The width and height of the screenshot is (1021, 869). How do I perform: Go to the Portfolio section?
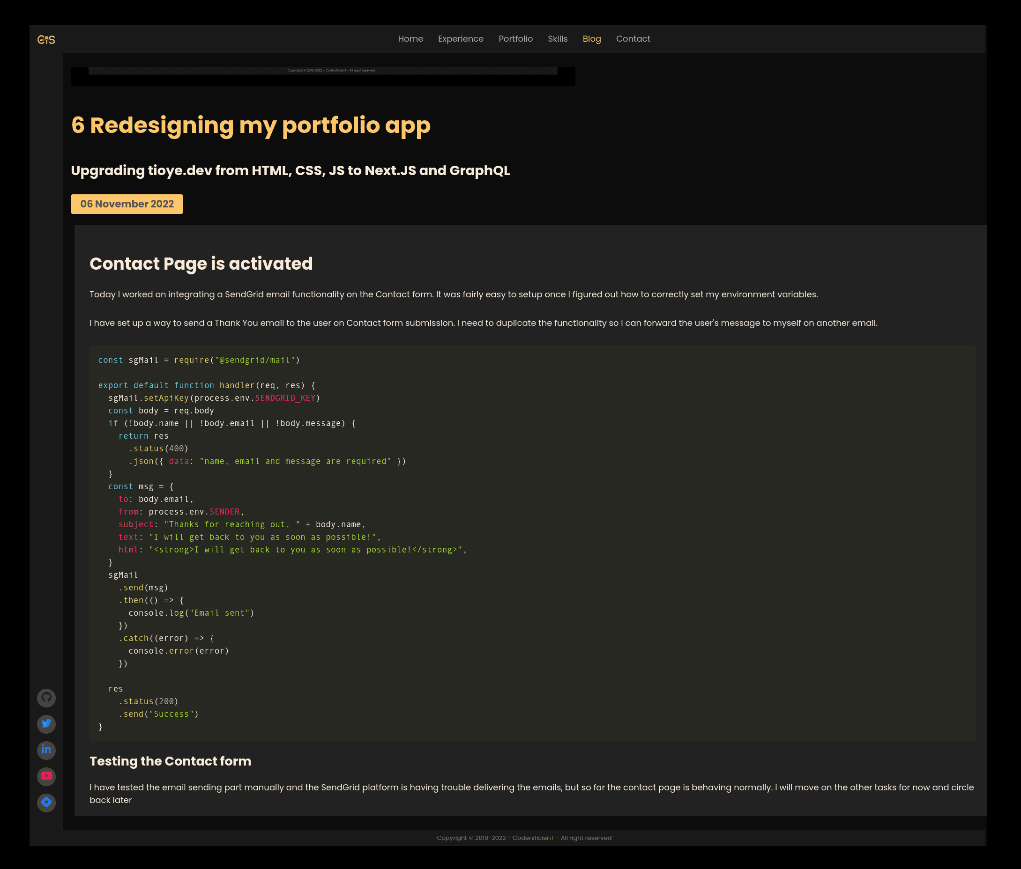point(515,38)
